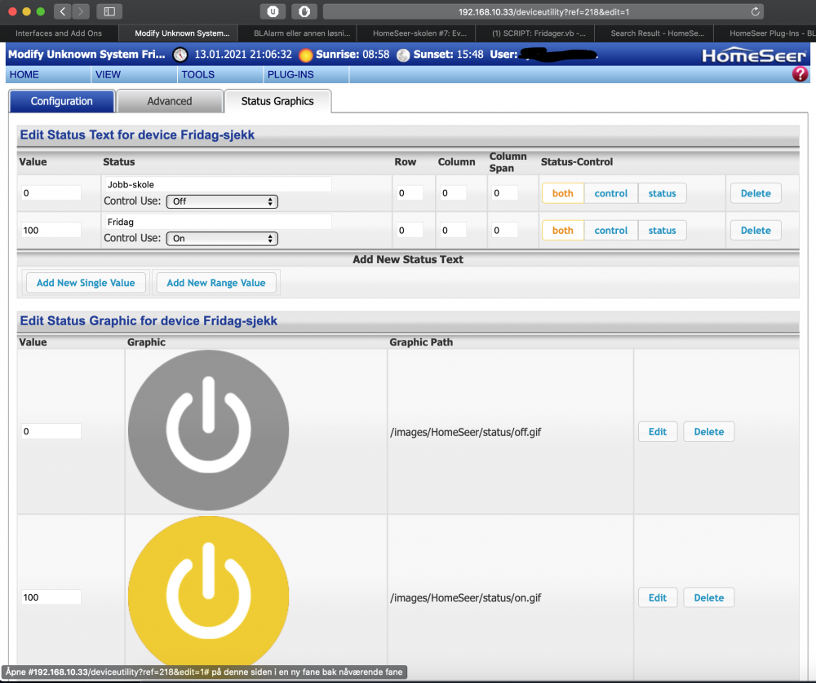Image resolution: width=816 pixels, height=683 pixels.
Task: Click the Jobb-skole status text field
Action: point(218,184)
